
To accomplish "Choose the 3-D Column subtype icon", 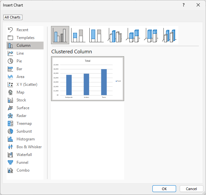I will pyautogui.click(x=169, y=35).
